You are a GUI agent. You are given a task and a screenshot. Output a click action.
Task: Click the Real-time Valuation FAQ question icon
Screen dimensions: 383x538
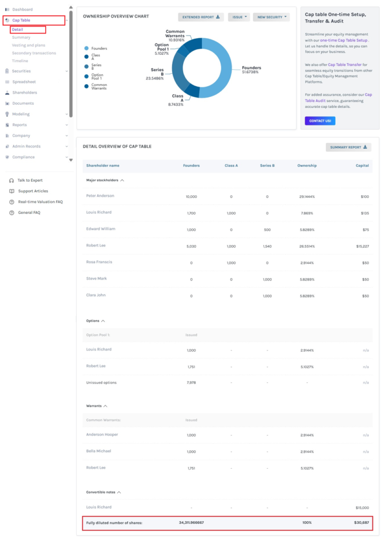(12, 202)
